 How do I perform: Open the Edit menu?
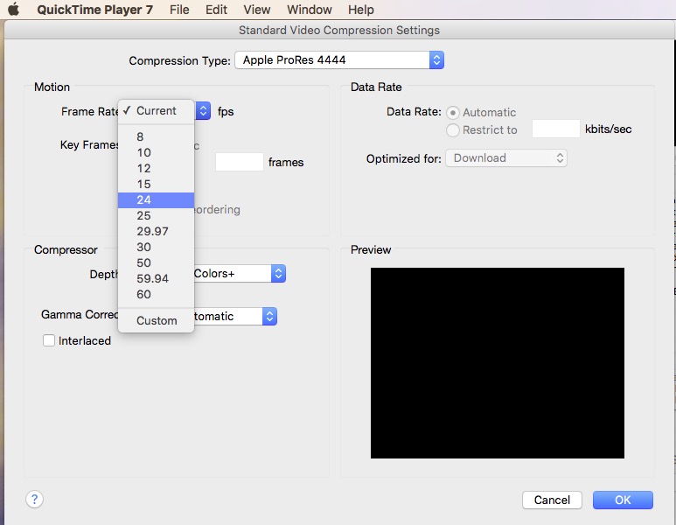click(216, 10)
